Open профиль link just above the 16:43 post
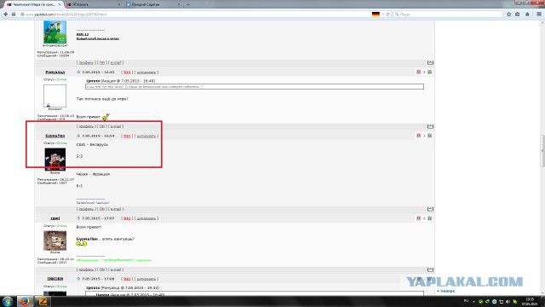The height and width of the screenshot is (307, 545). pyautogui.click(x=86, y=62)
